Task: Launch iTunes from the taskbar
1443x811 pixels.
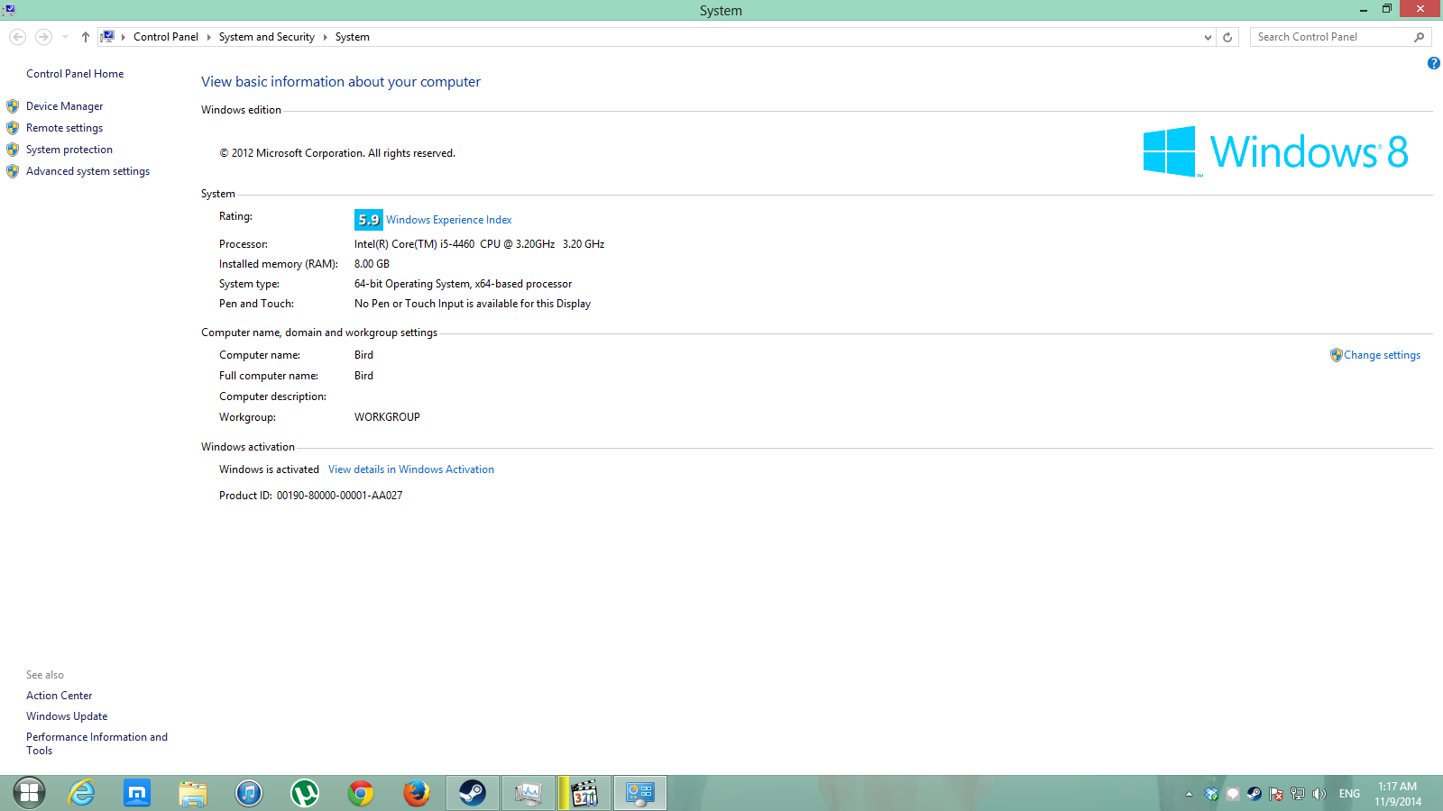Action: (x=249, y=793)
